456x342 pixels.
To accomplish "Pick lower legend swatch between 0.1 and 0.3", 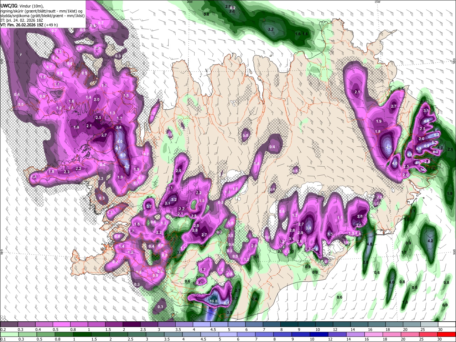I will coord(9,334).
